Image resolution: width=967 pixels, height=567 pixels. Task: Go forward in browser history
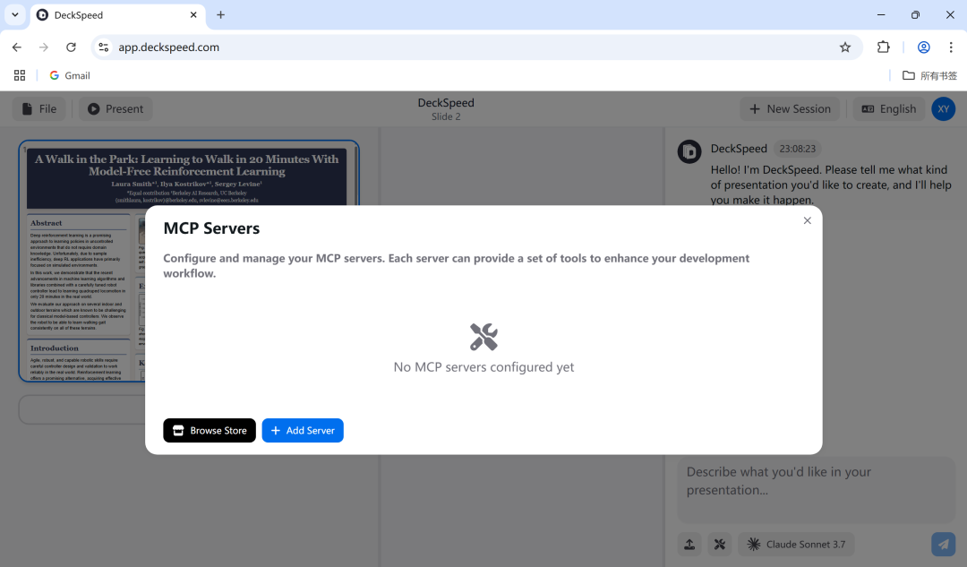point(43,47)
